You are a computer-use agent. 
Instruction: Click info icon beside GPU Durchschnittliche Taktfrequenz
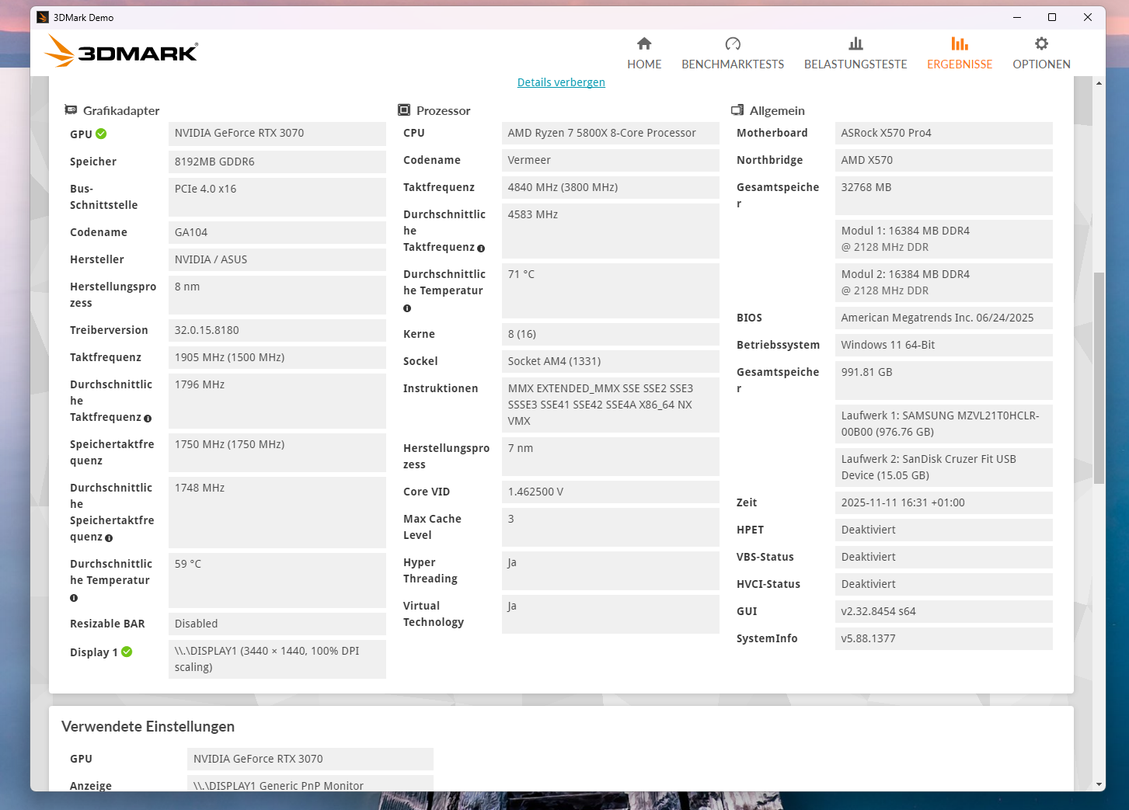148,419
